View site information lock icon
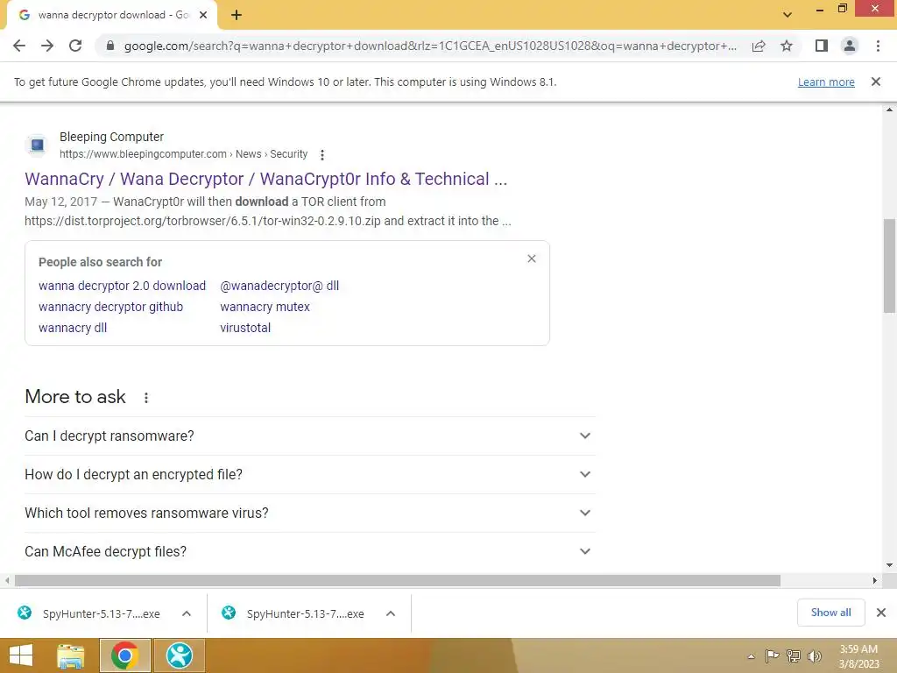The width and height of the screenshot is (897, 673). (110, 46)
